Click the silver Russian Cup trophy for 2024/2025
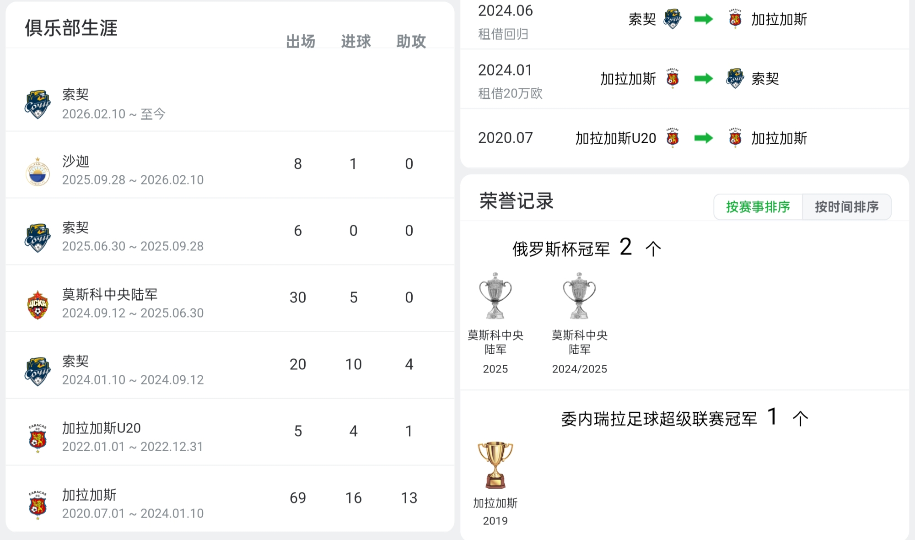915x540 pixels. (x=579, y=296)
